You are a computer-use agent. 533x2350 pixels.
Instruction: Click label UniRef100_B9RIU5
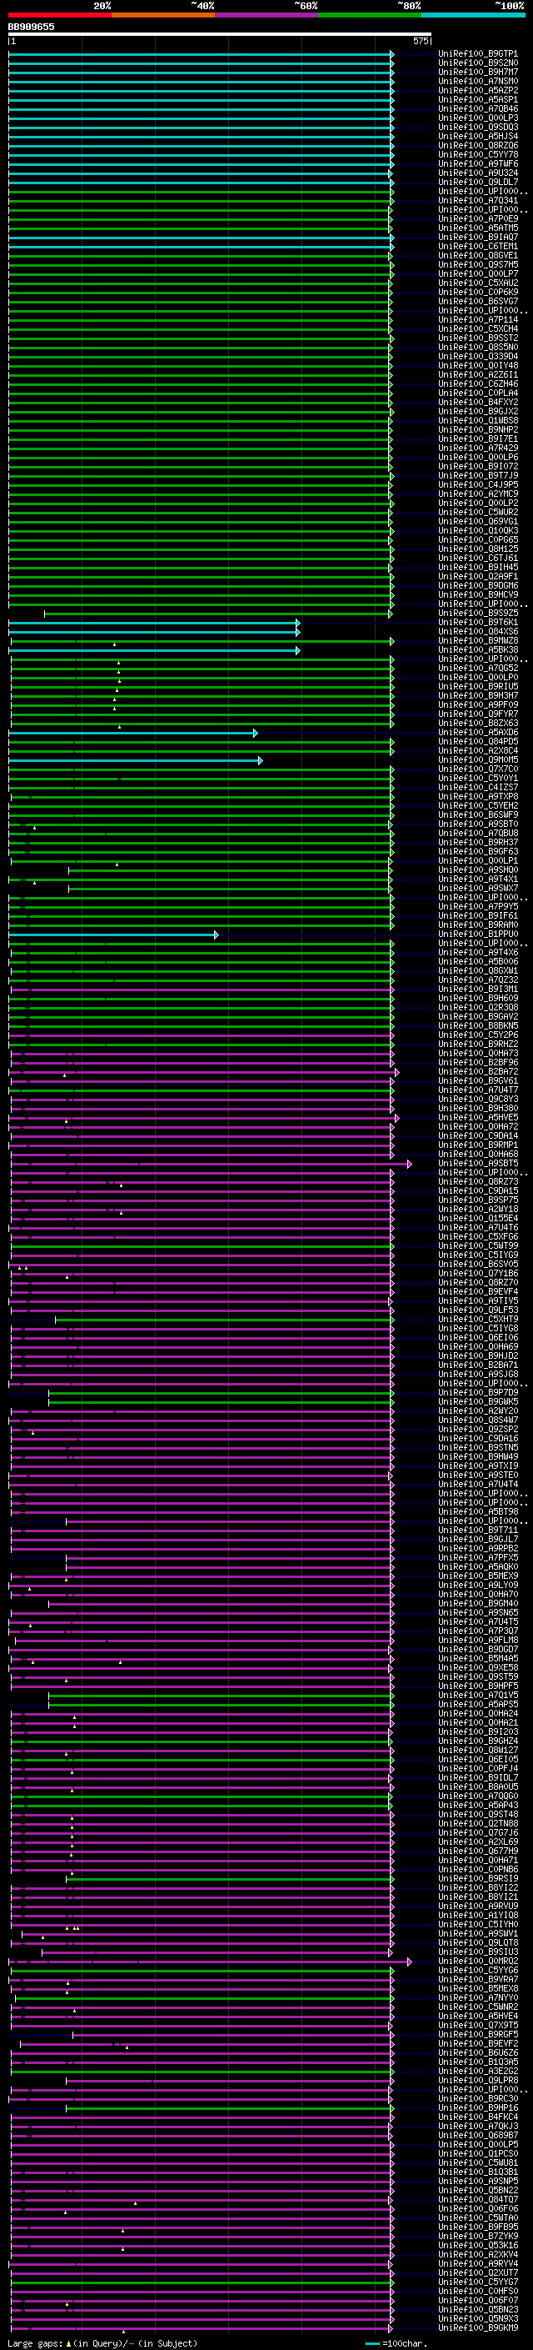pos(478,686)
